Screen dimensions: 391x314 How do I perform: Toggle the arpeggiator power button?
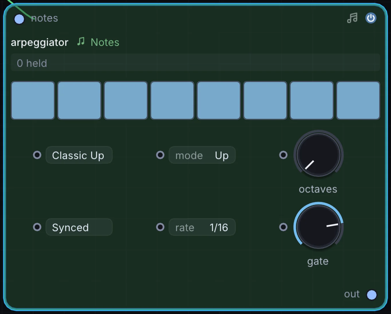371,18
